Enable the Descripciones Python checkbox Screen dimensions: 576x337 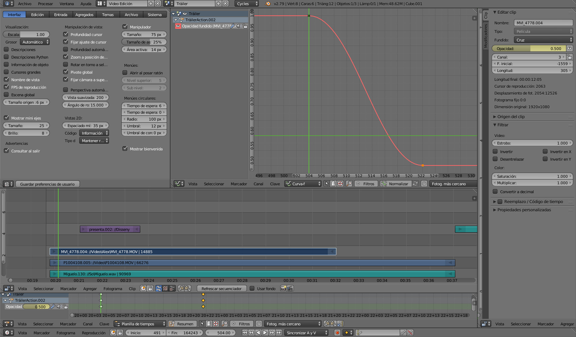(x=6, y=57)
